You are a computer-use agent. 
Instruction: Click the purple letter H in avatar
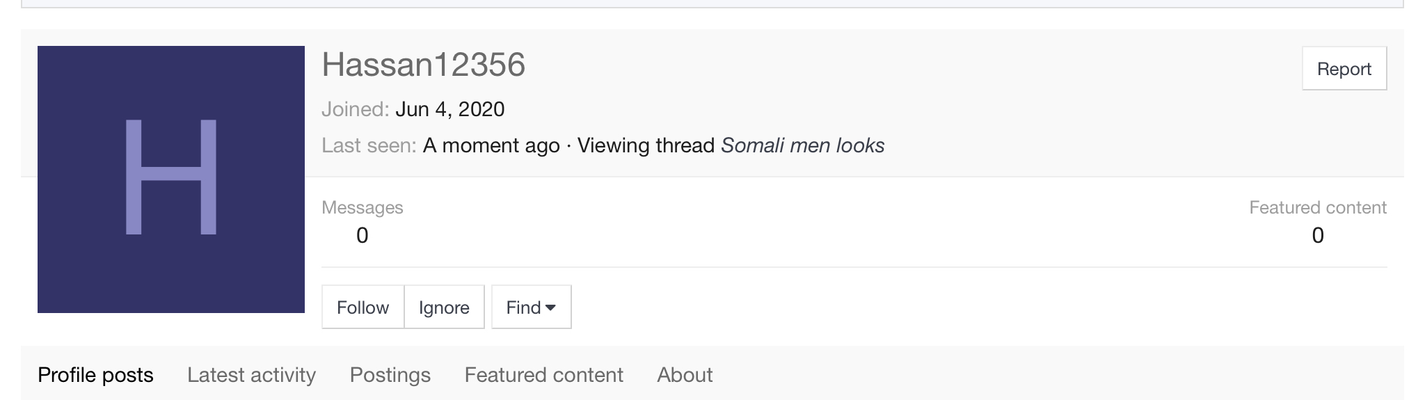(x=171, y=177)
